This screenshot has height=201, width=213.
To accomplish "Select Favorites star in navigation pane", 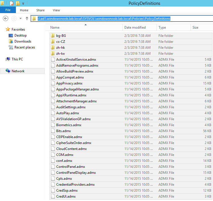I will pos(8,29).
